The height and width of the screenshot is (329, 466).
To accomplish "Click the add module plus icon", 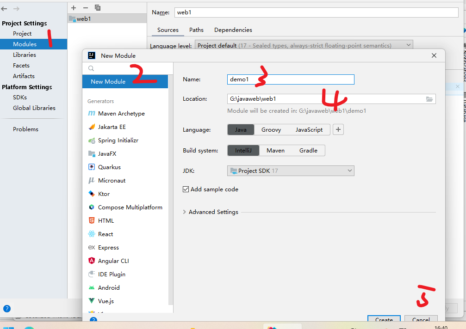I will [x=74, y=8].
